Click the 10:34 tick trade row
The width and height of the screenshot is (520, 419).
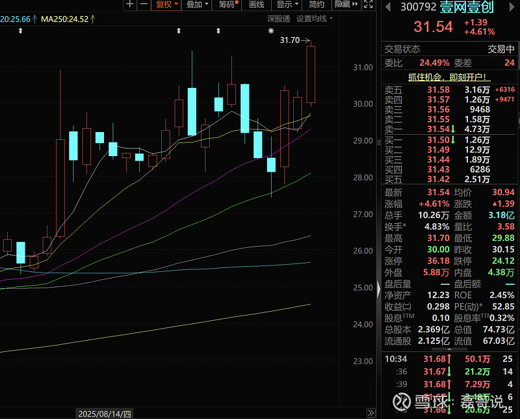[449, 359]
